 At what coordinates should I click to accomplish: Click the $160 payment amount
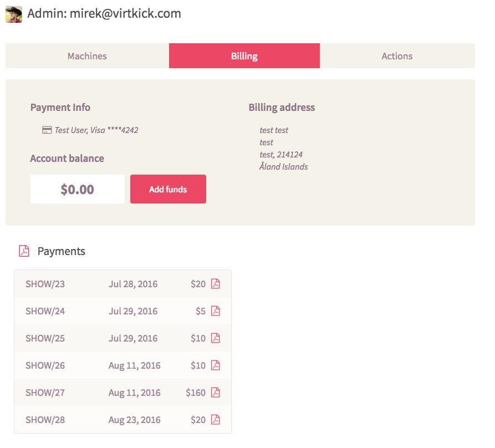tap(196, 393)
